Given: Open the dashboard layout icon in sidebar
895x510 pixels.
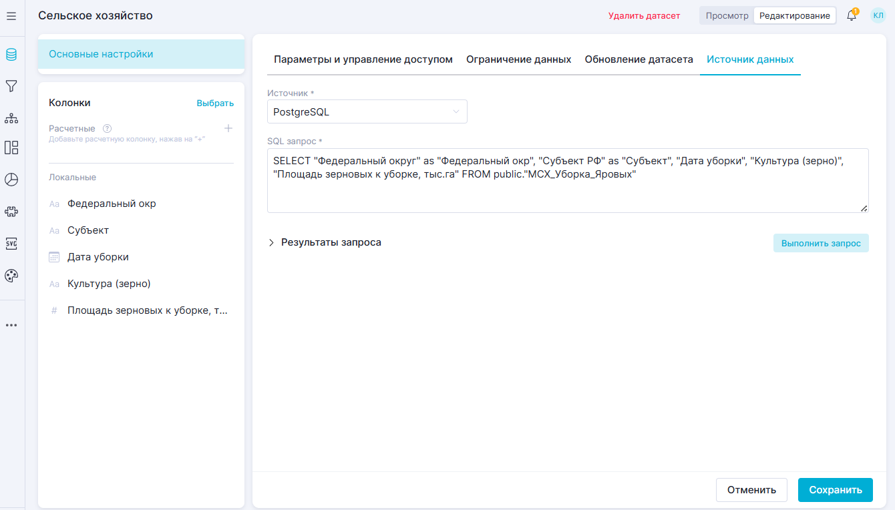Looking at the screenshot, I should click(11, 148).
